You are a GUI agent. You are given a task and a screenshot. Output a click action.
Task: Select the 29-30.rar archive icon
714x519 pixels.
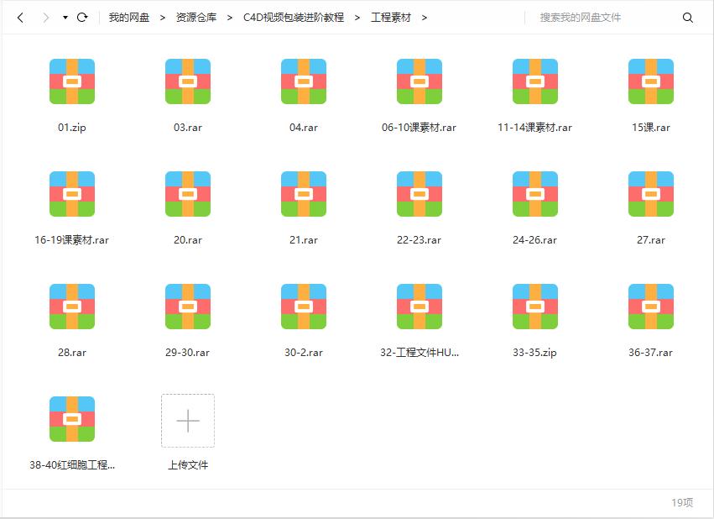click(x=188, y=307)
